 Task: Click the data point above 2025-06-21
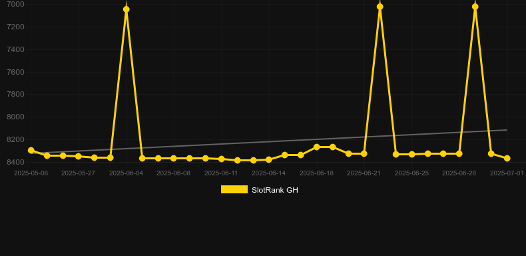coord(364,154)
